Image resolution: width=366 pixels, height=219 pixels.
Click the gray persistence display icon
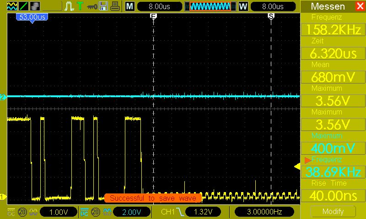(34, 6)
